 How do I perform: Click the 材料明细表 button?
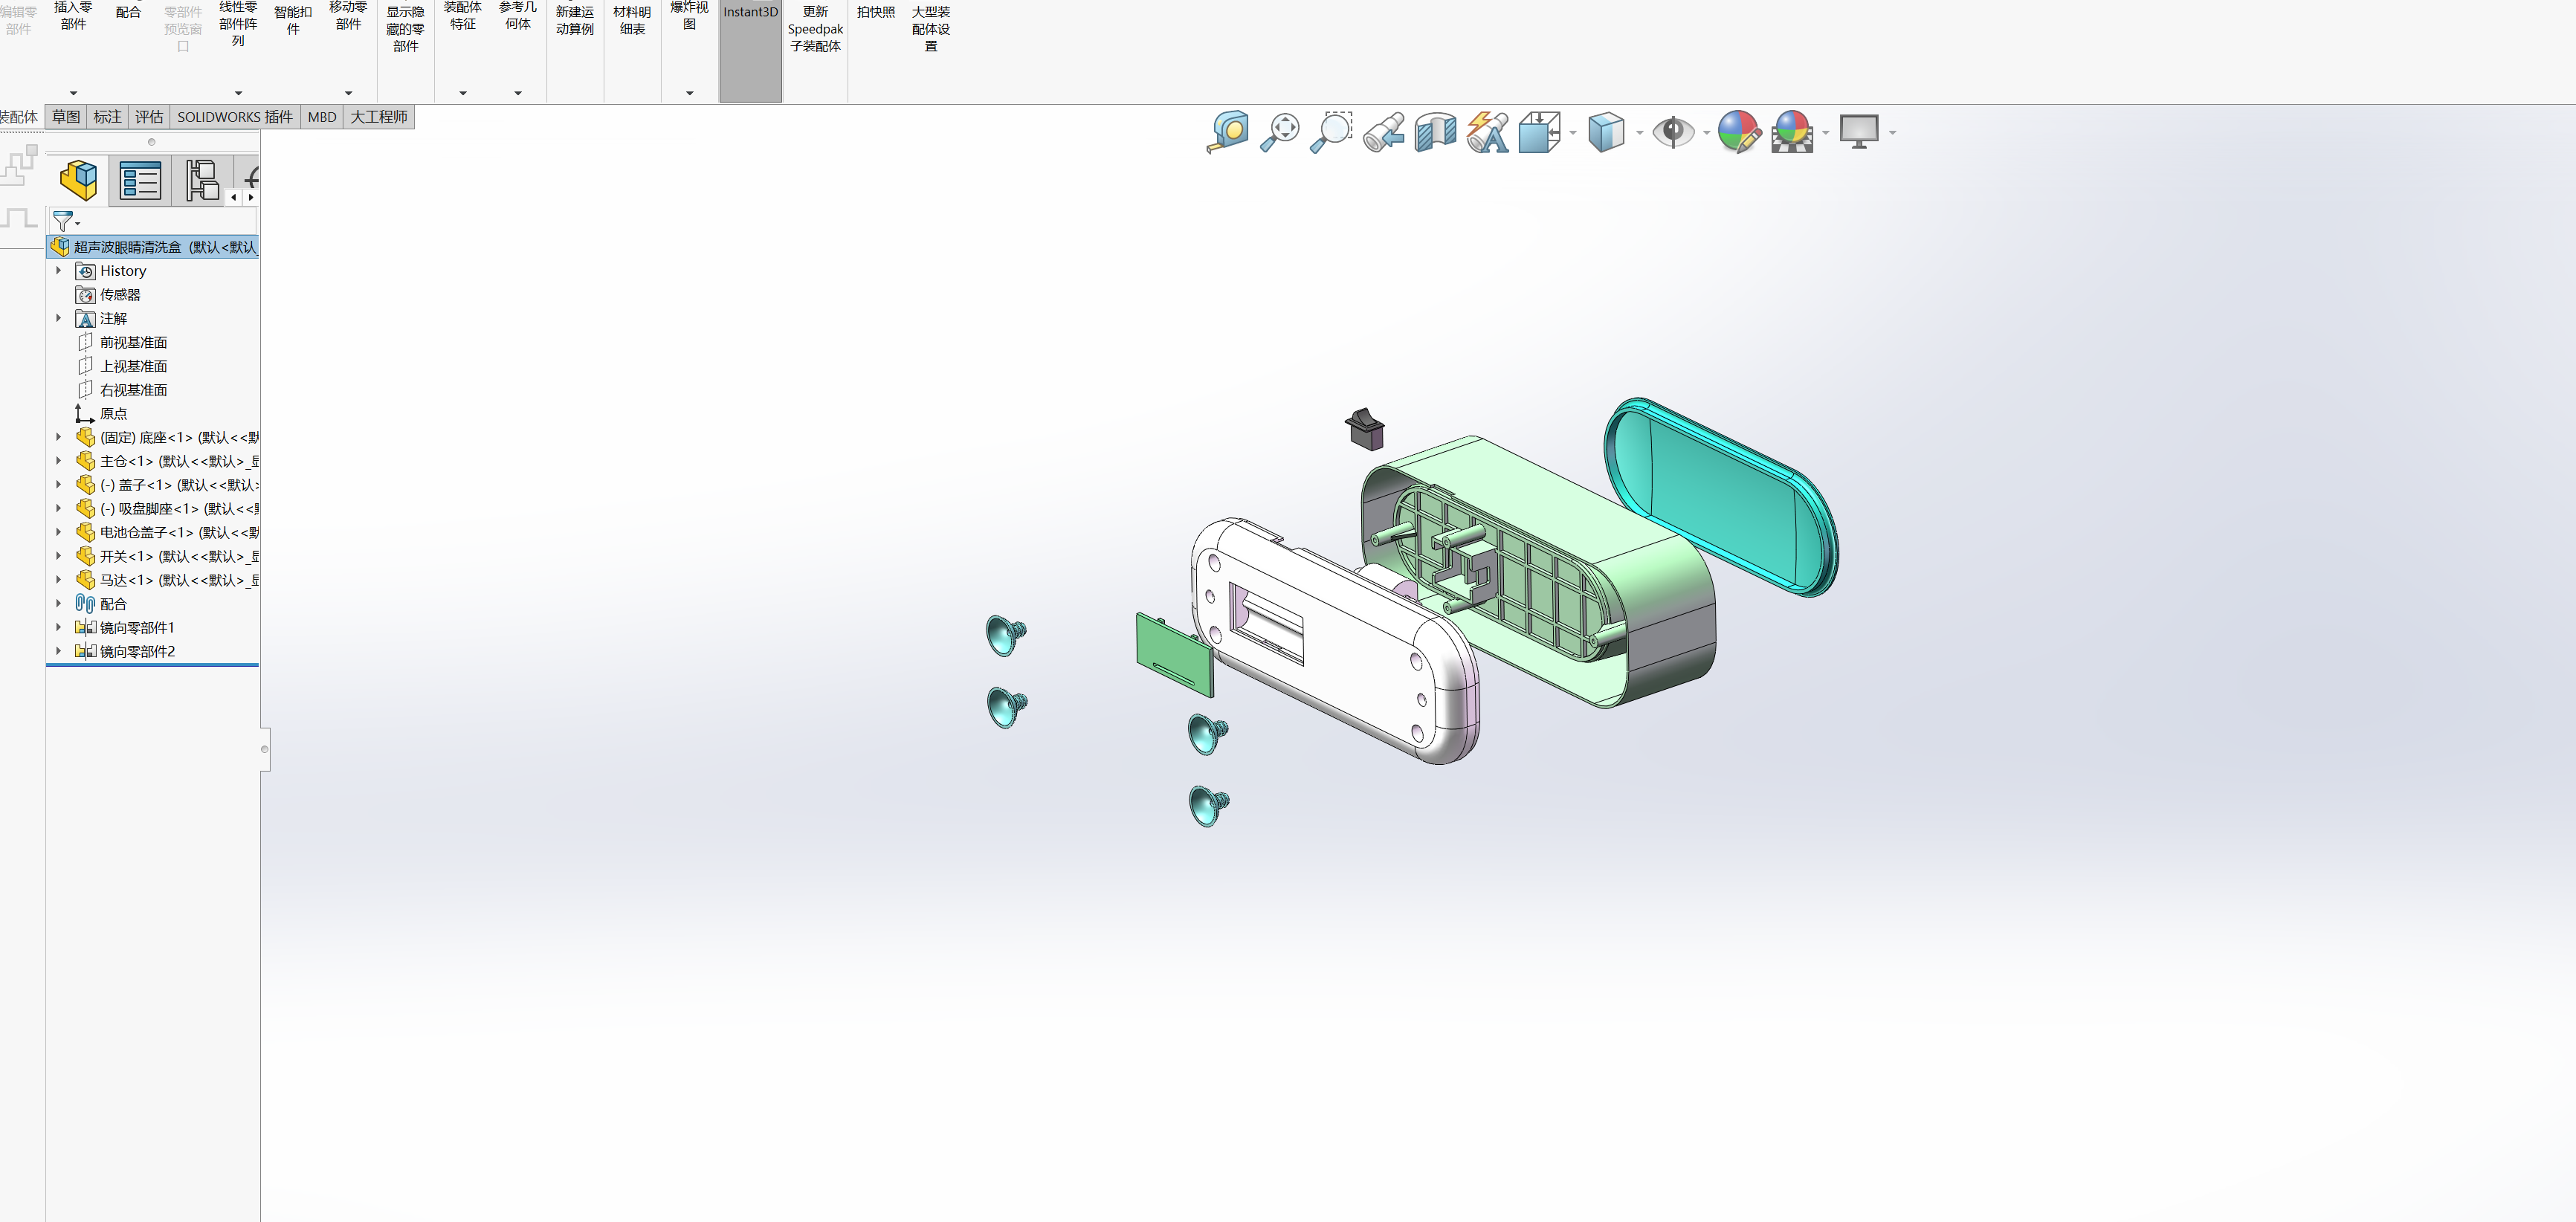632,21
